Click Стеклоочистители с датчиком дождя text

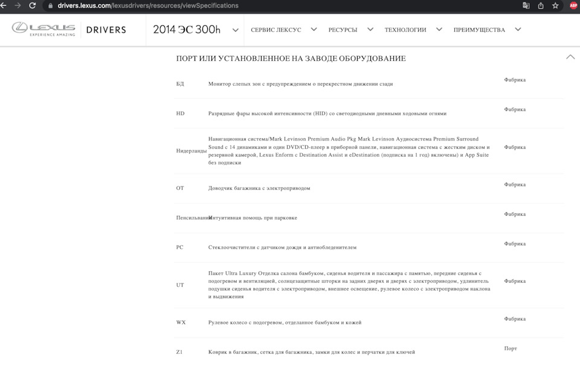pos(282,247)
